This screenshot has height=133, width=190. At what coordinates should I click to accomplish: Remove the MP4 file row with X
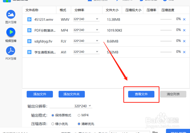coord(184,30)
